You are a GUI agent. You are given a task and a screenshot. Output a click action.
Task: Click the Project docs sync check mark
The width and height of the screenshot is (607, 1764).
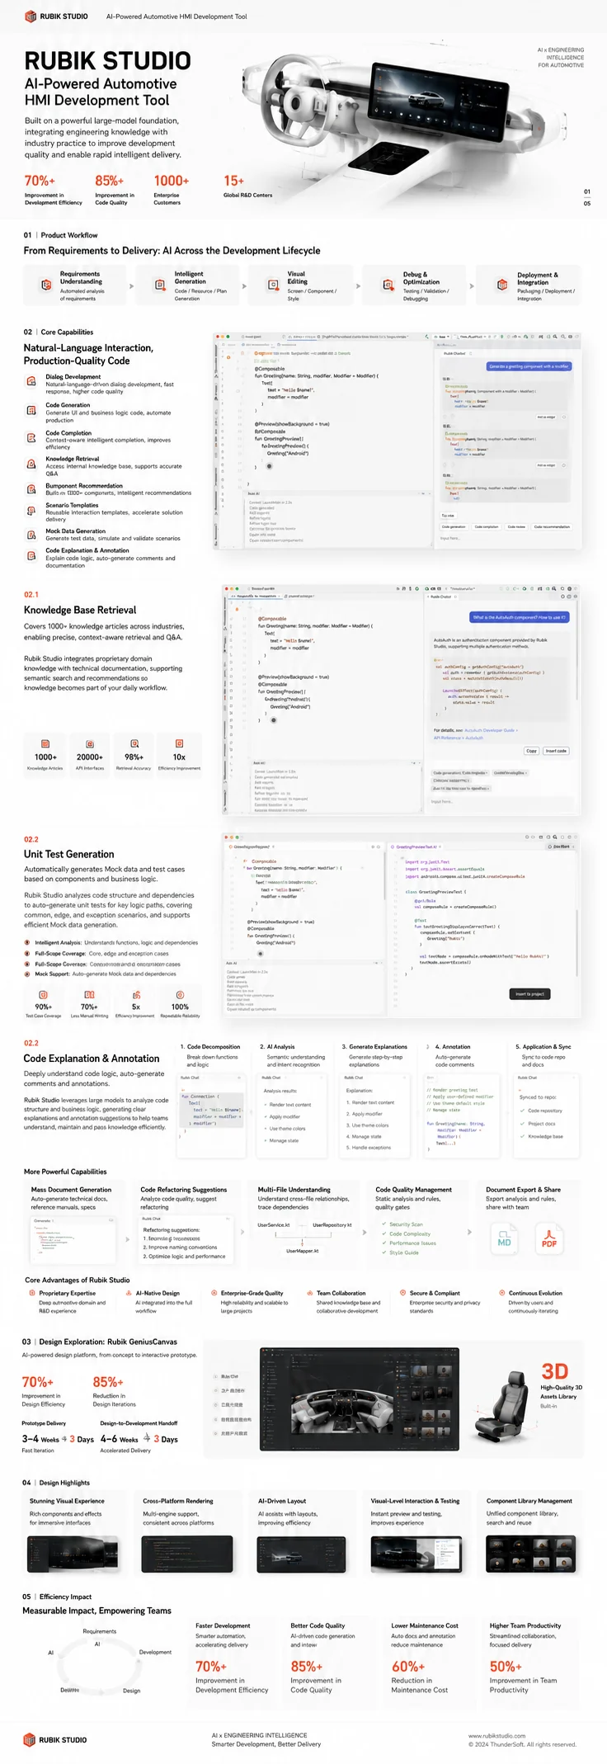(522, 1123)
